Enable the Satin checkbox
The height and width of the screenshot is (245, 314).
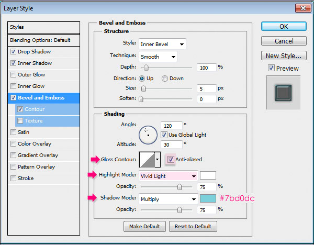point(13,132)
